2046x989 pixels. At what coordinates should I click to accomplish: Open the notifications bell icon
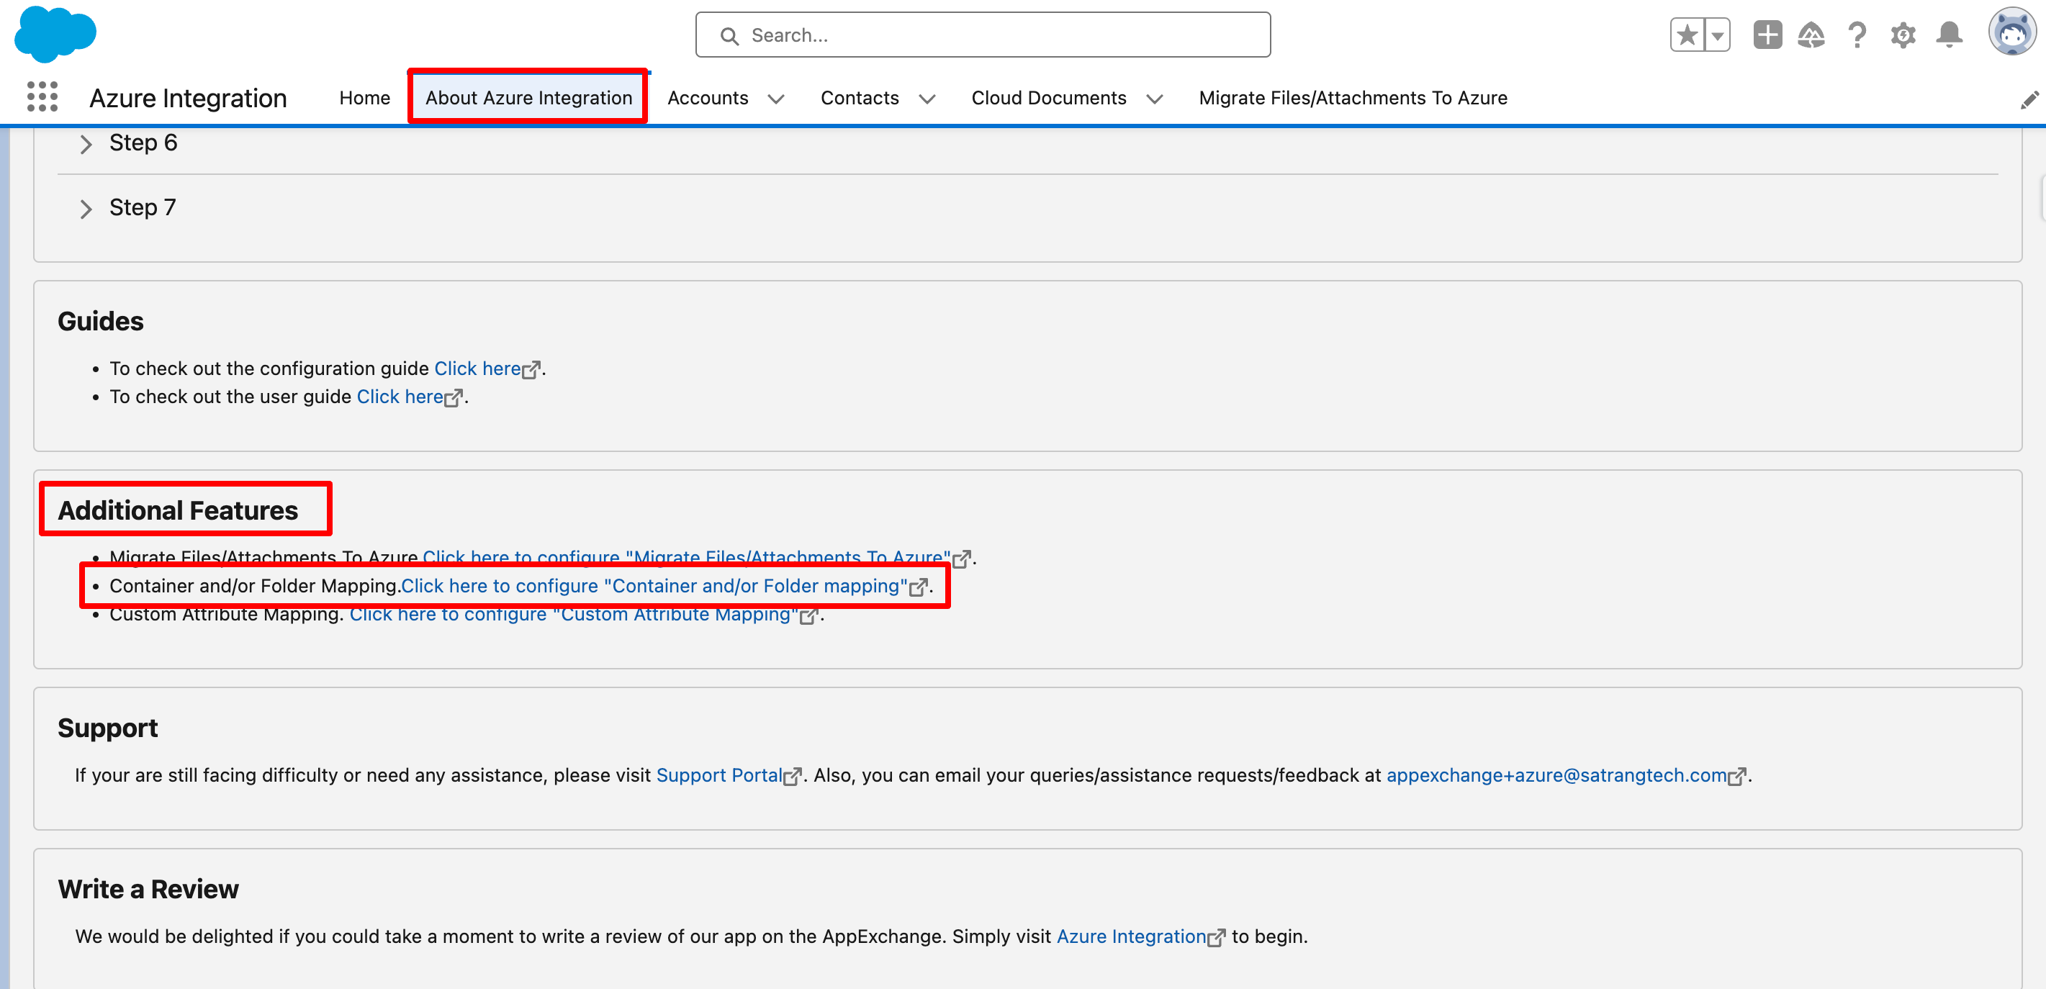point(1949,35)
